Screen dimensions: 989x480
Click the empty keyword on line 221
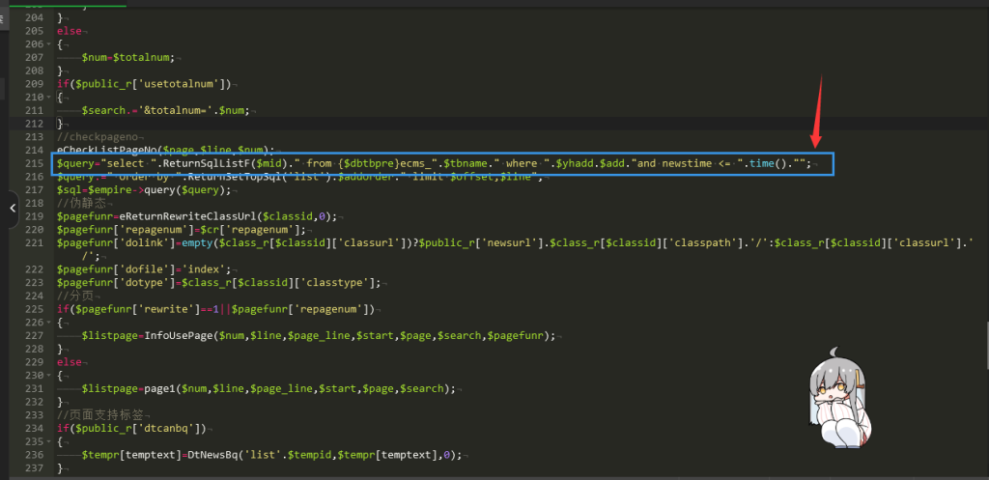[197, 242]
